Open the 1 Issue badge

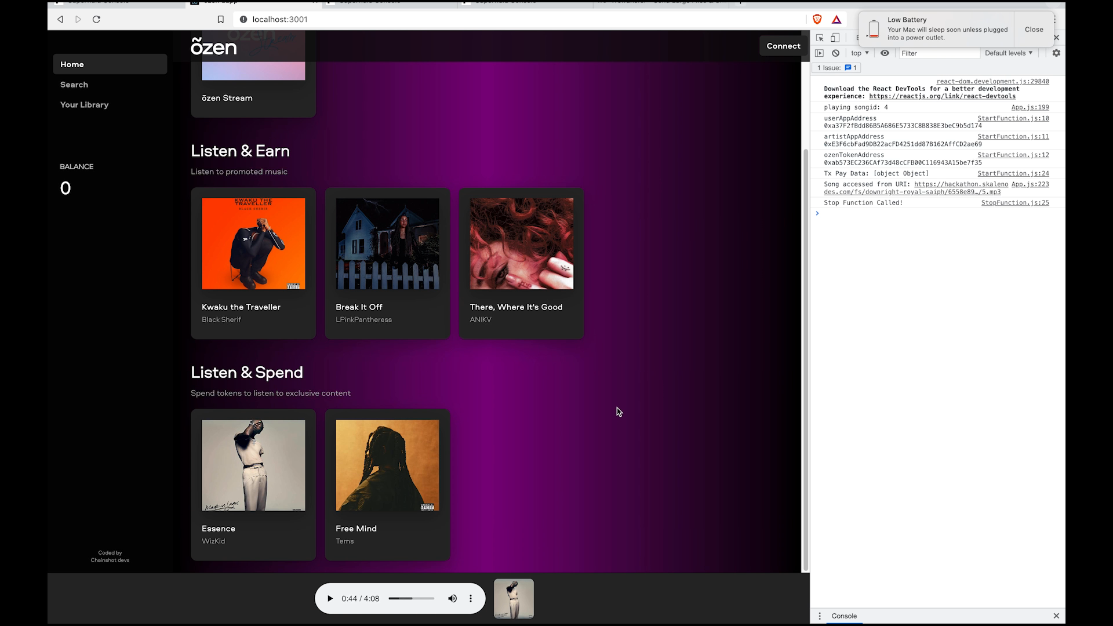point(836,68)
